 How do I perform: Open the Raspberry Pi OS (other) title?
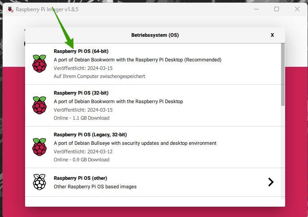(x=81, y=178)
